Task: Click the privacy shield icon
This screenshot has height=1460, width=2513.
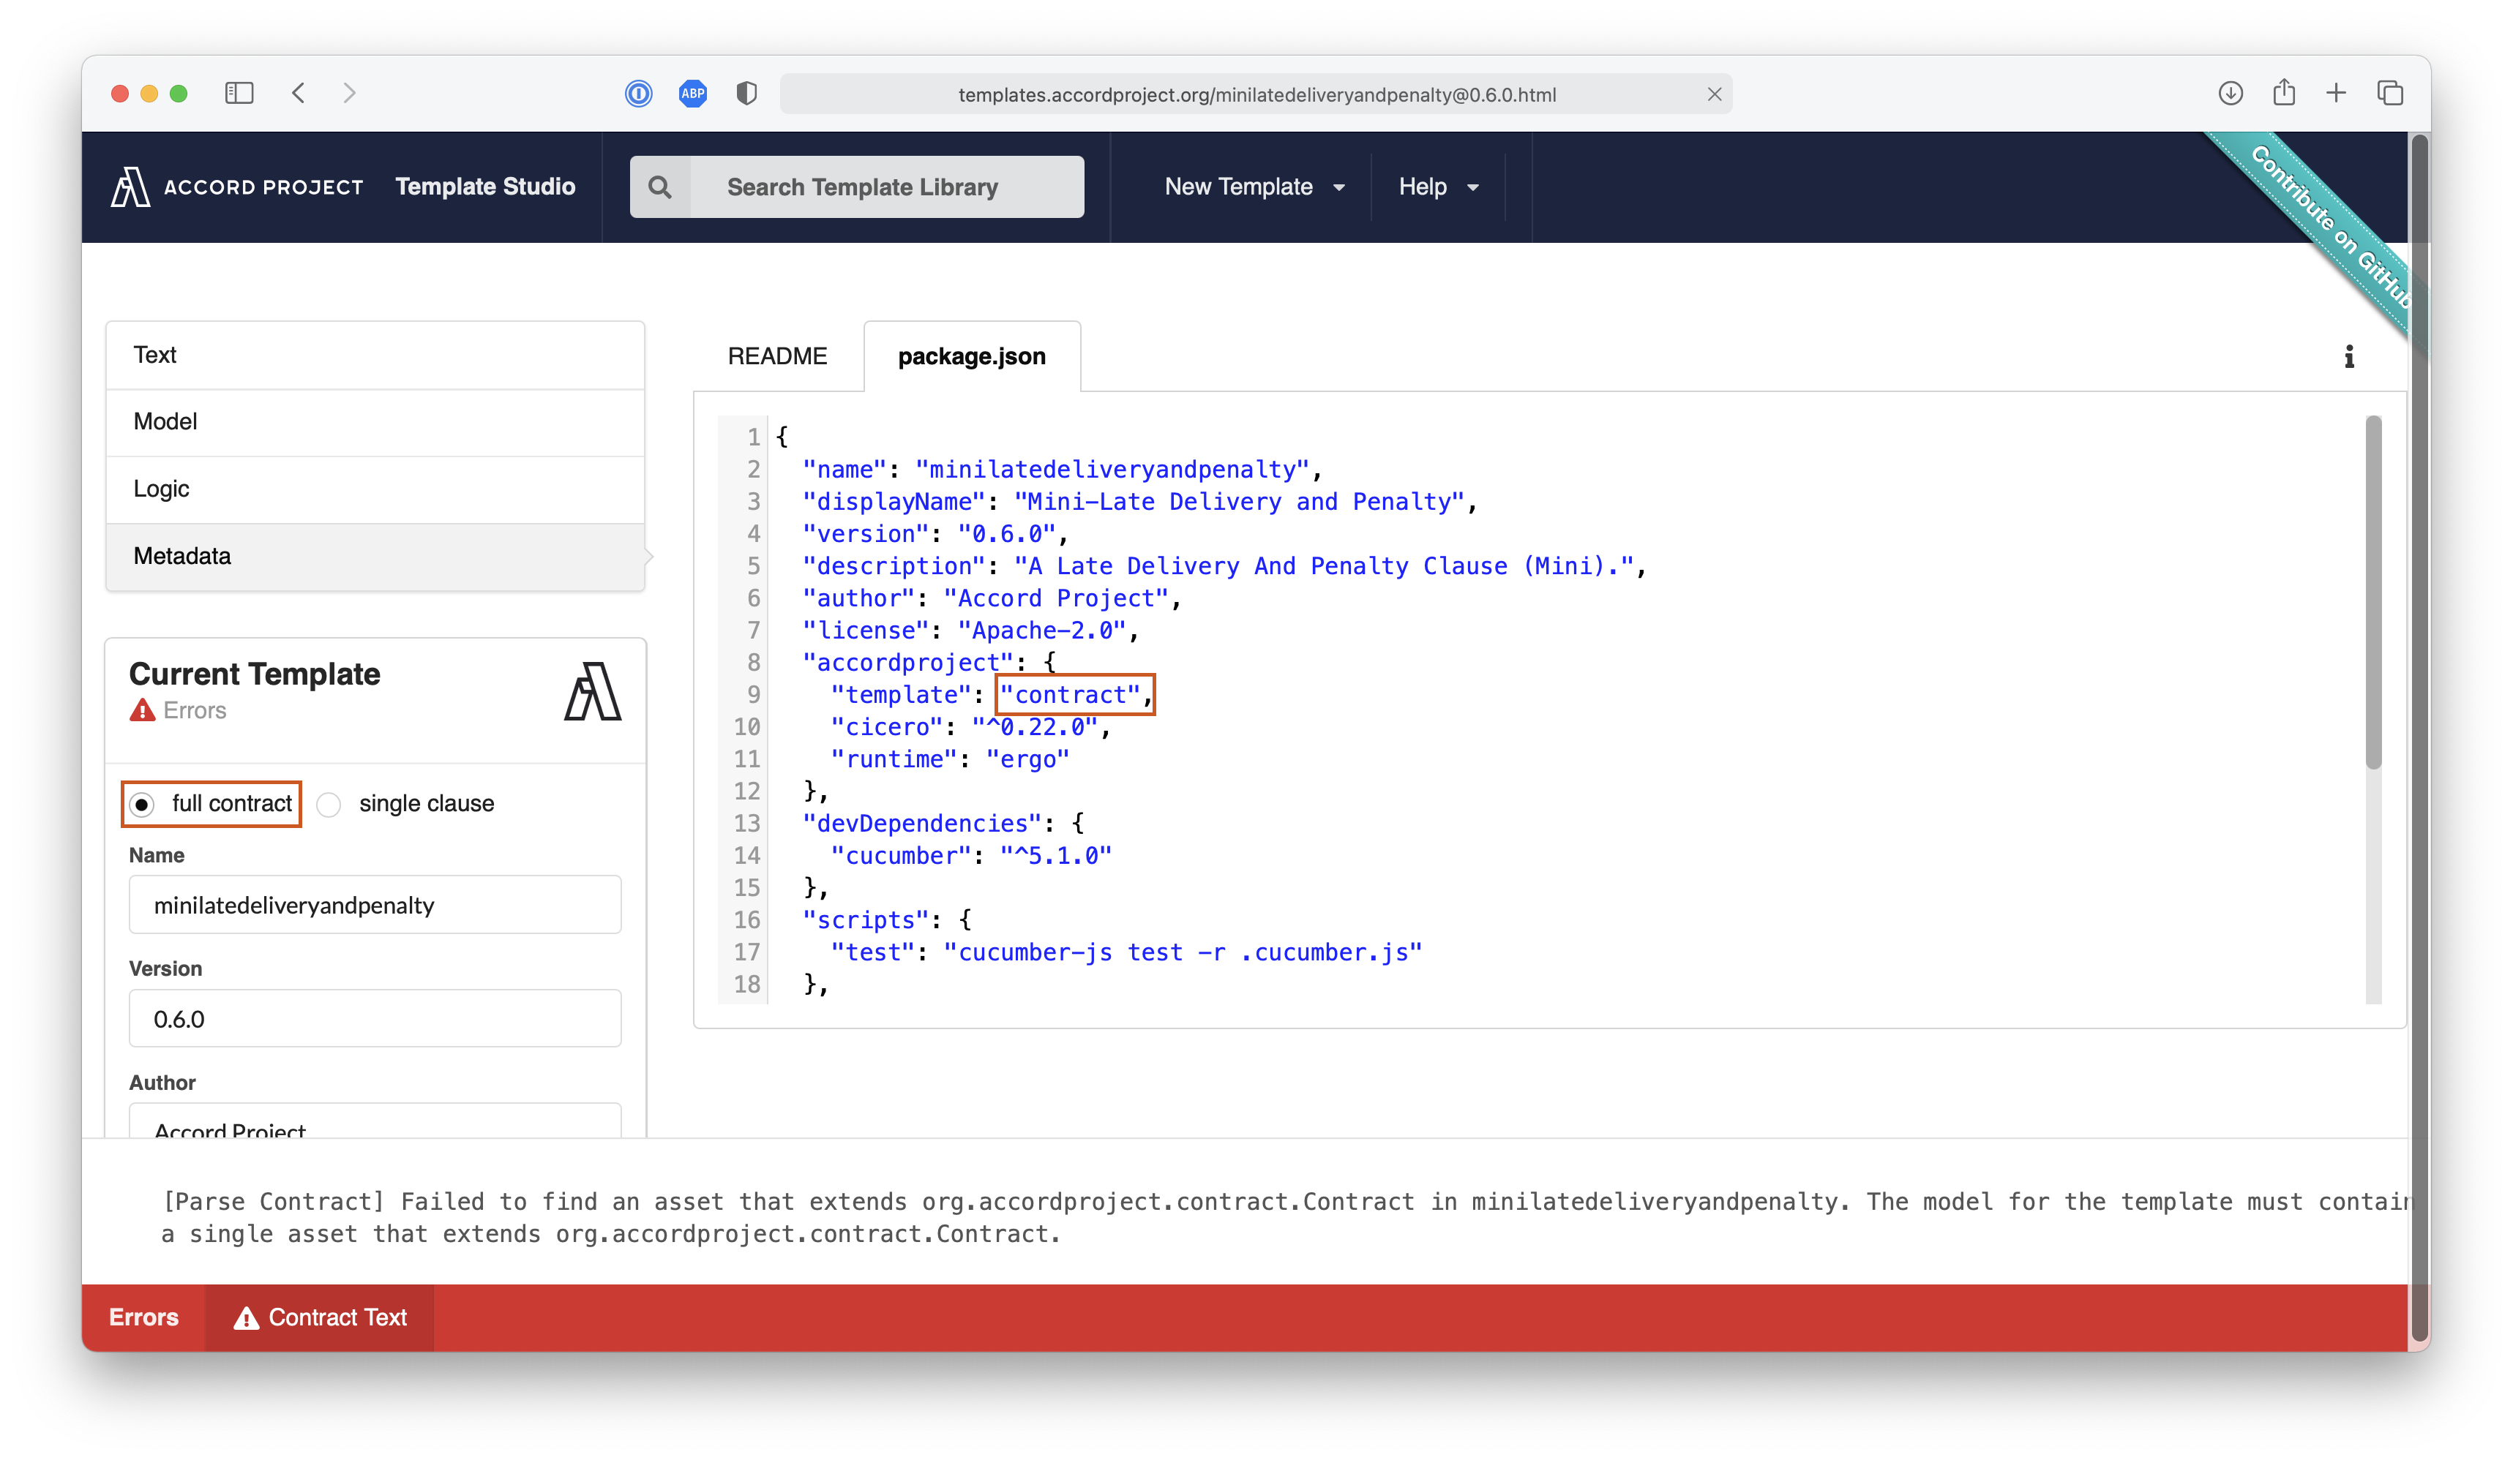Action: (746, 94)
